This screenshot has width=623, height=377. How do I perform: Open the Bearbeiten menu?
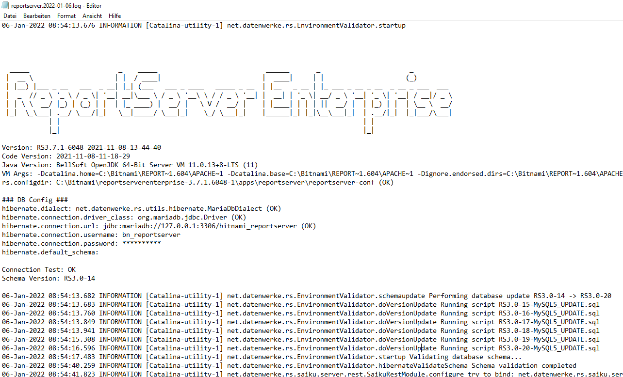pos(37,16)
